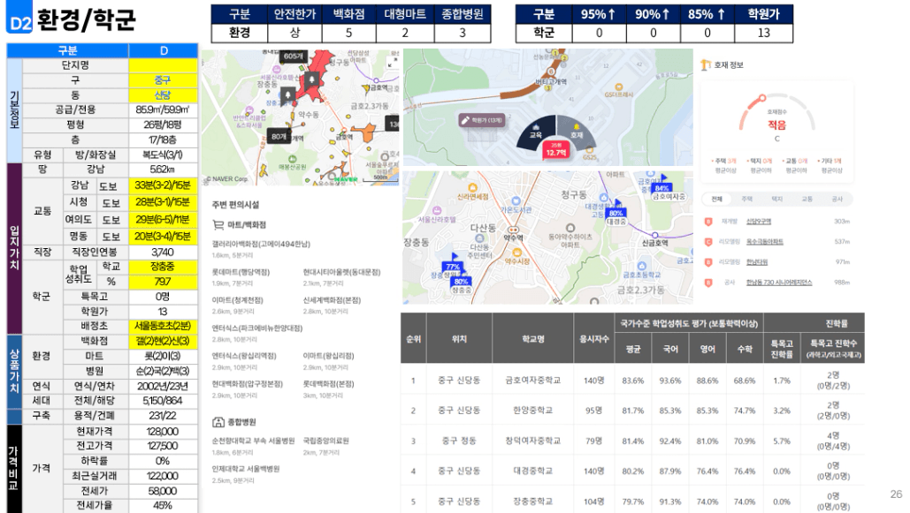Select the 호재 bell segment on the map dial
Screen dimensions: 910x513
click(576, 131)
